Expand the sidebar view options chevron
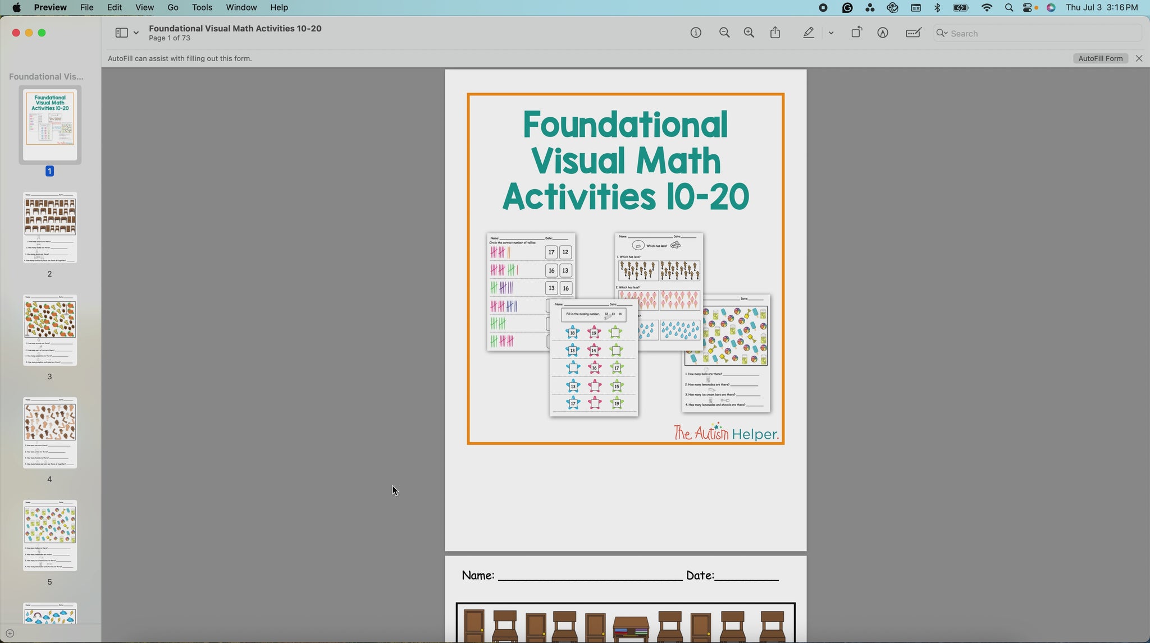Viewport: 1150px width, 643px height. pos(136,33)
